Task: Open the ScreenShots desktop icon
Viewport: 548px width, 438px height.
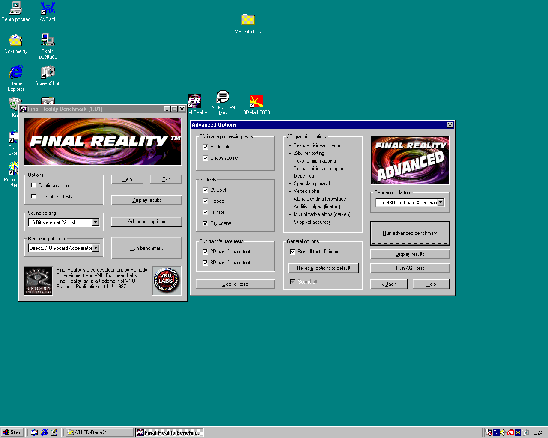Action: point(48,72)
